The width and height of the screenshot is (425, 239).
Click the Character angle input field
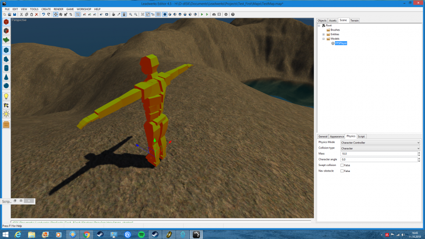tap(379, 160)
